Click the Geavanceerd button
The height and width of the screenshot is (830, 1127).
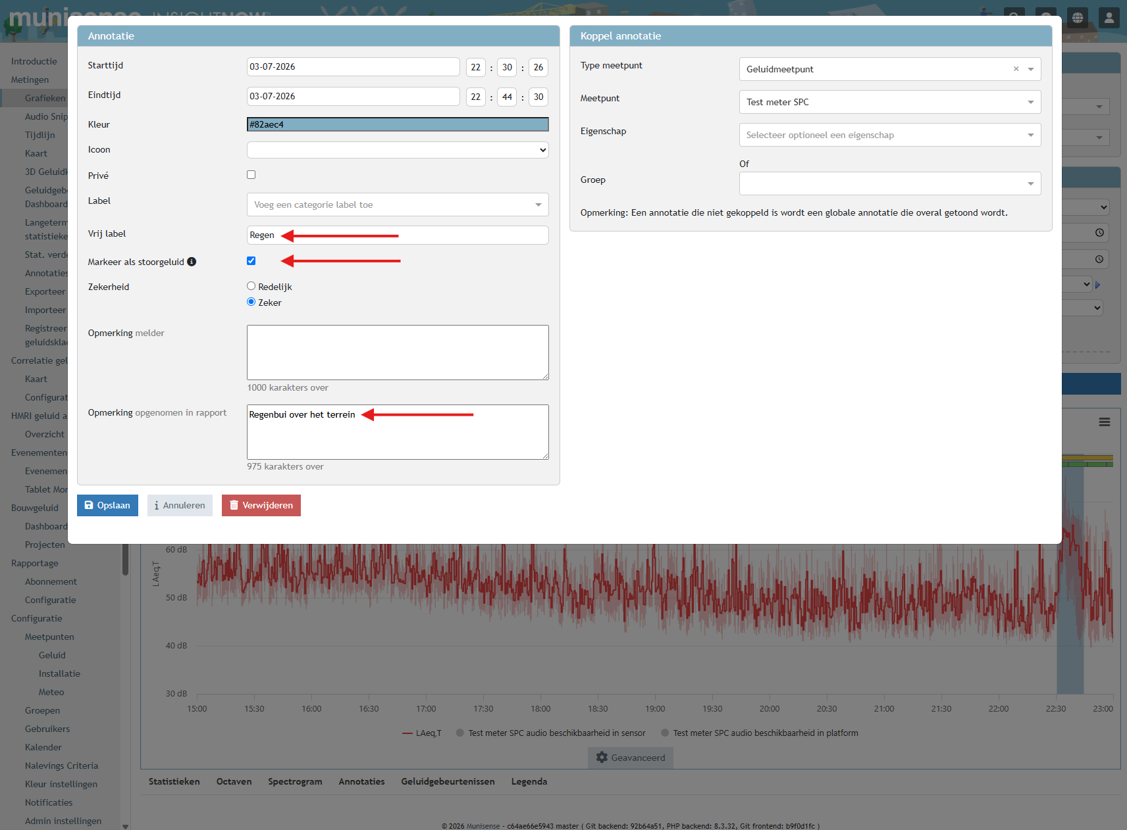click(x=631, y=758)
